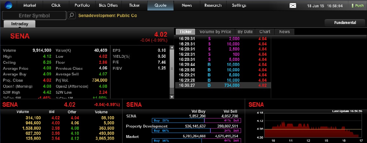Click the P/E value 7.46
367x143 pixels.
click(x=162, y=63)
